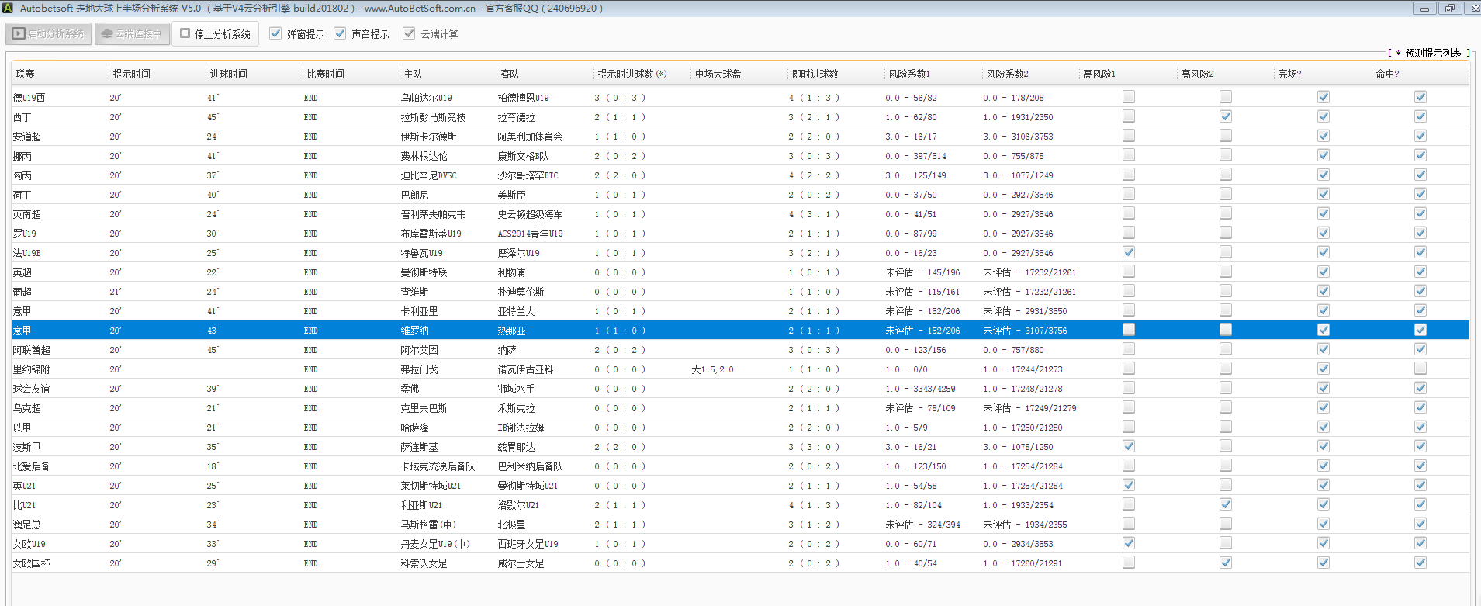Viewport: 1481px width, 606px height.
Task: Click the 风险系数1 column header
Action: [x=909, y=74]
